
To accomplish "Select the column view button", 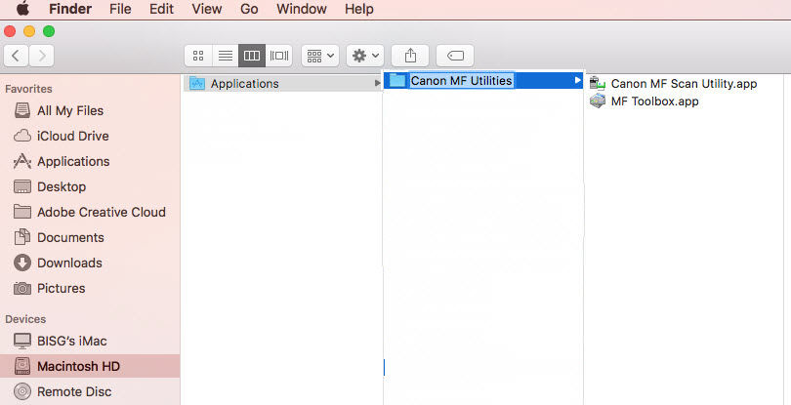I will (252, 56).
